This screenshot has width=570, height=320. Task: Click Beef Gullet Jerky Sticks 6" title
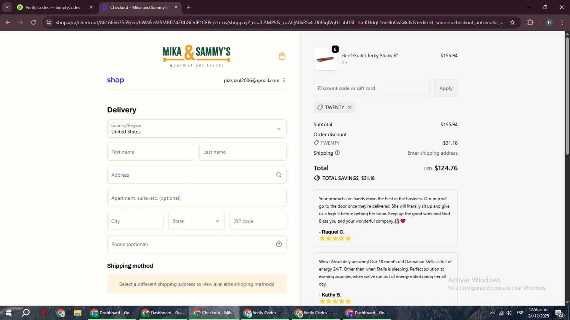[370, 55]
